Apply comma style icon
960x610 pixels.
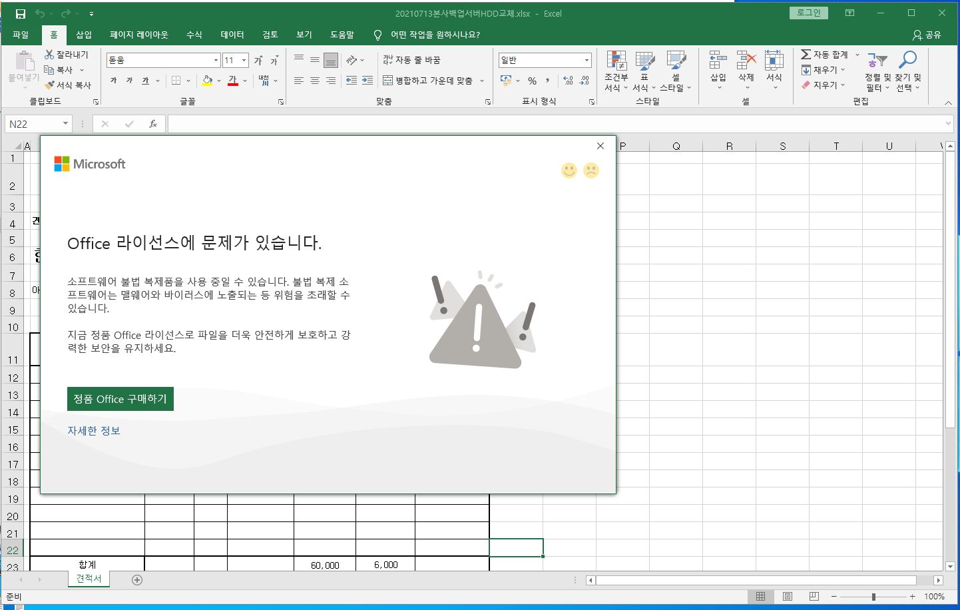[548, 81]
